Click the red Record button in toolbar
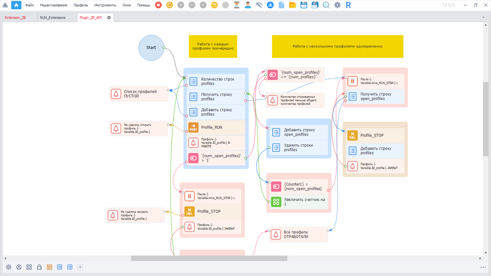Image resolution: width=491 pixels, height=276 pixels. pyautogui.click(x=158, y=5)
